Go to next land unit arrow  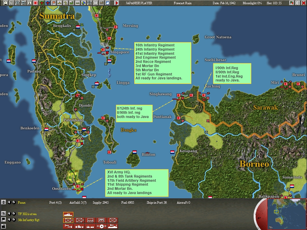tap(14, 220)
